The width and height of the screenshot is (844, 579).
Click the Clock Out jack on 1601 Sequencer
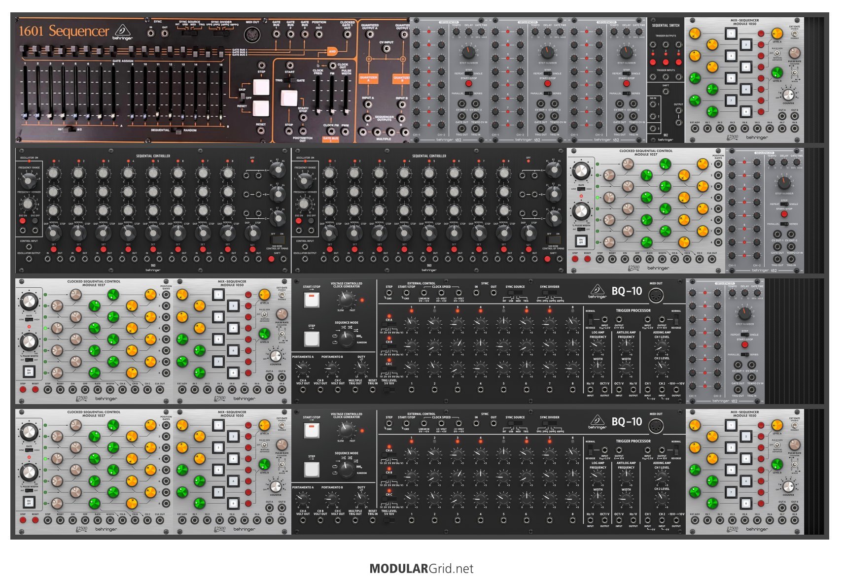[333, 65]
